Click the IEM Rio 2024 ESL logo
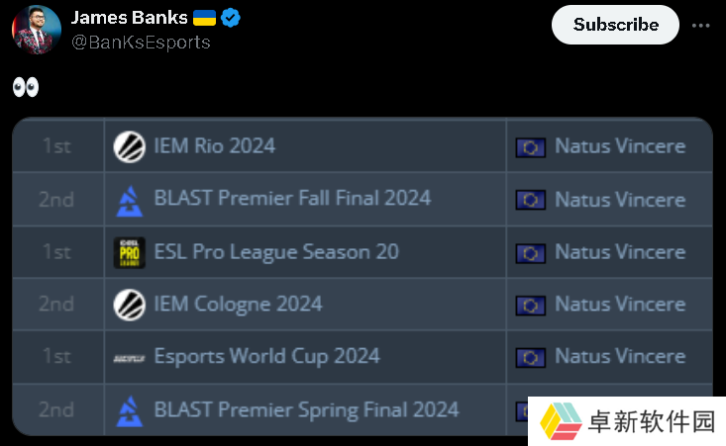The height and width of the screenshot is (446, 726). pyautogui.click(x=130, y=147)
